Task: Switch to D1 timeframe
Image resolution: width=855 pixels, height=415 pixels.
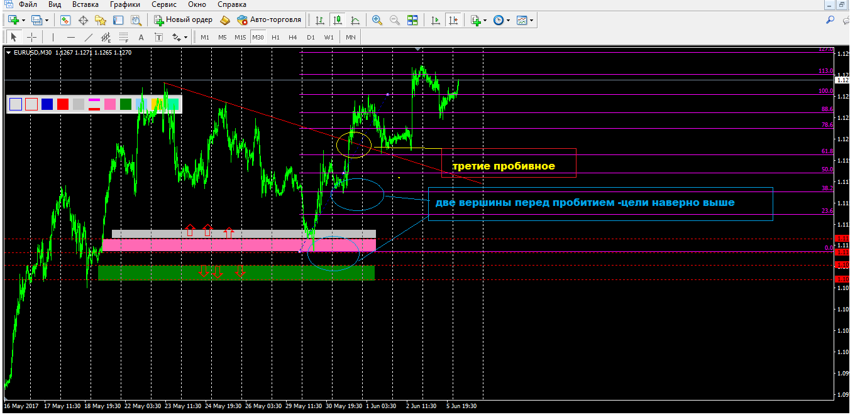Action: tap(311, 37)
